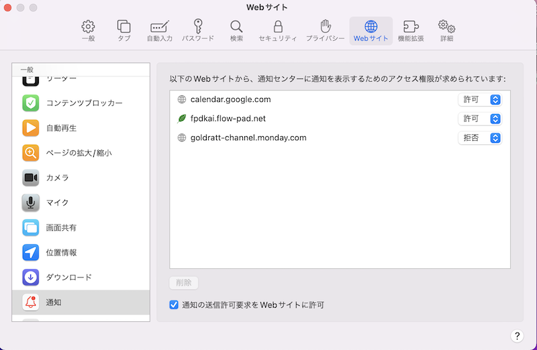Viewport: 537px width, 350px height.
Task: Open permission dropdown for calendar.google.com
Action: [x=480, y=99]
